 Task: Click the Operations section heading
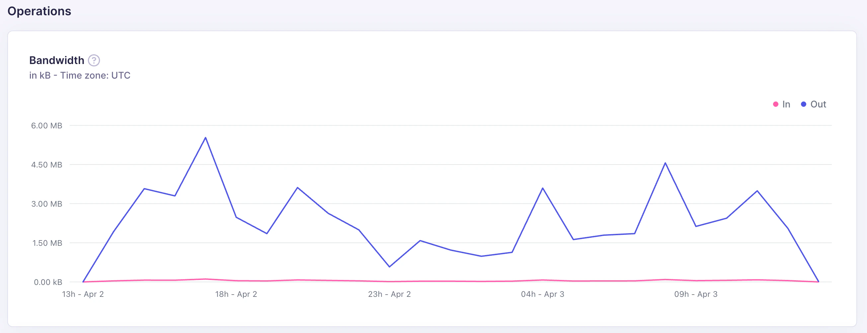39,11
